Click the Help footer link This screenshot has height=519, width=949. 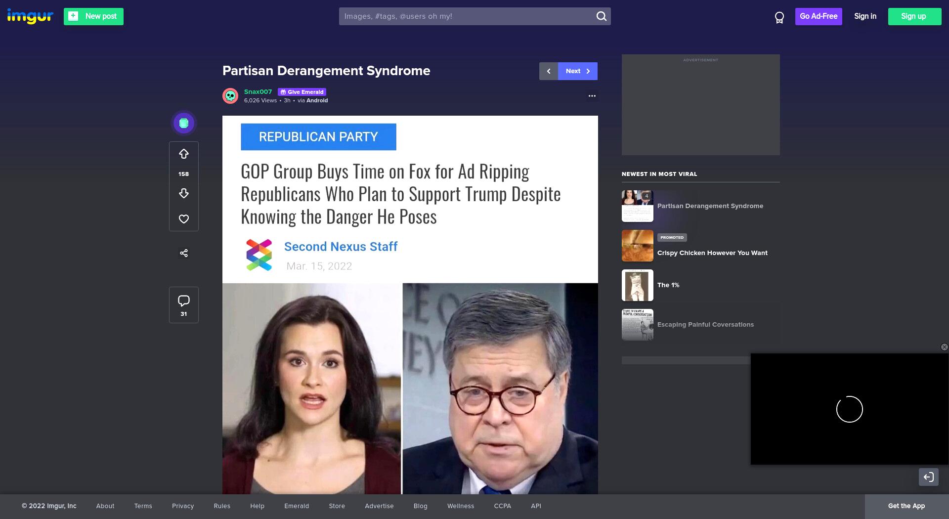pos(257,506)
